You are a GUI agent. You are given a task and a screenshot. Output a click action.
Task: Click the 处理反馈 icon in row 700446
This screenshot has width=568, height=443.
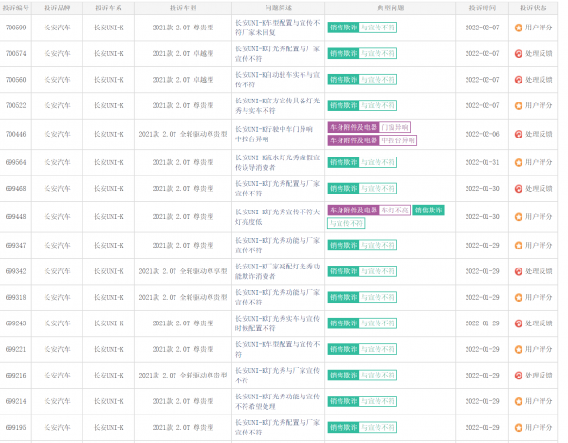(x=519, y=134)
